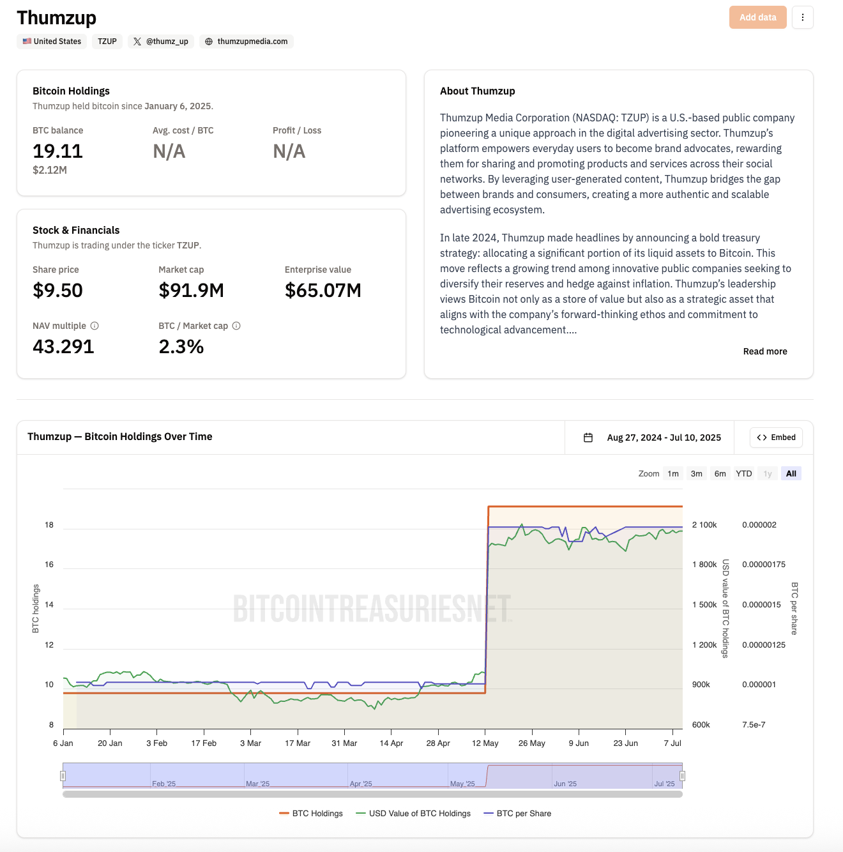Click the NAV multiple info icon
The image size is (843, 852).
click(x=95, y=326)
